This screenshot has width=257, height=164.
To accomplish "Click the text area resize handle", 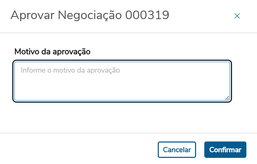I will click(227, 98).
